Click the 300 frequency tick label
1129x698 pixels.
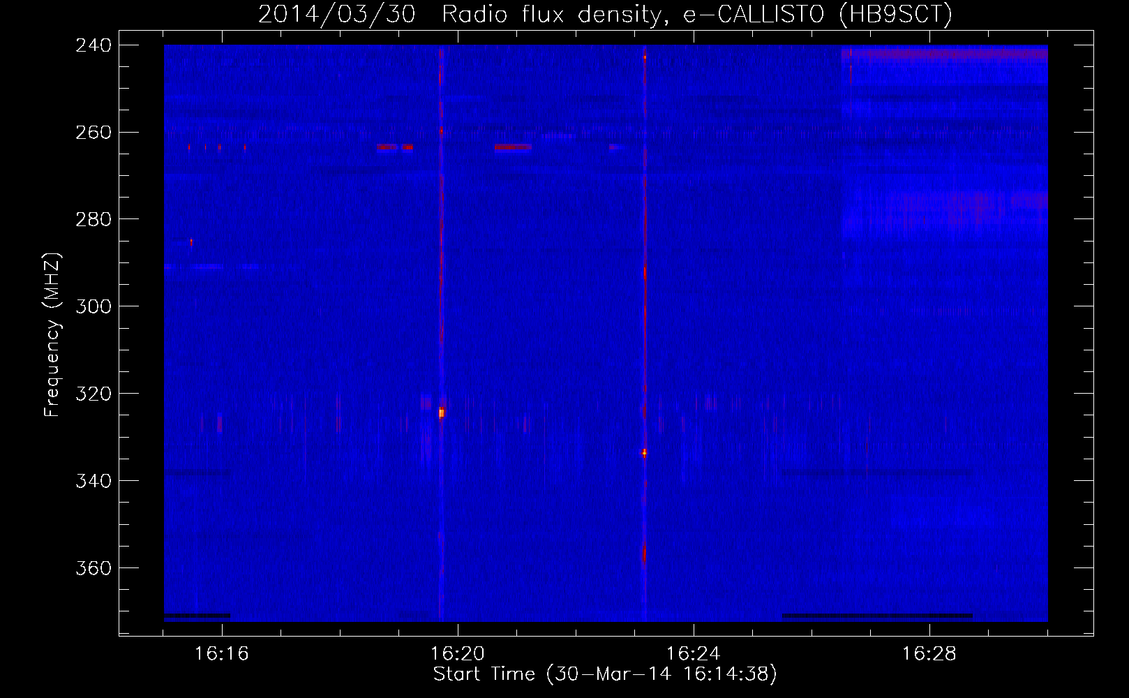click(94, 307)
